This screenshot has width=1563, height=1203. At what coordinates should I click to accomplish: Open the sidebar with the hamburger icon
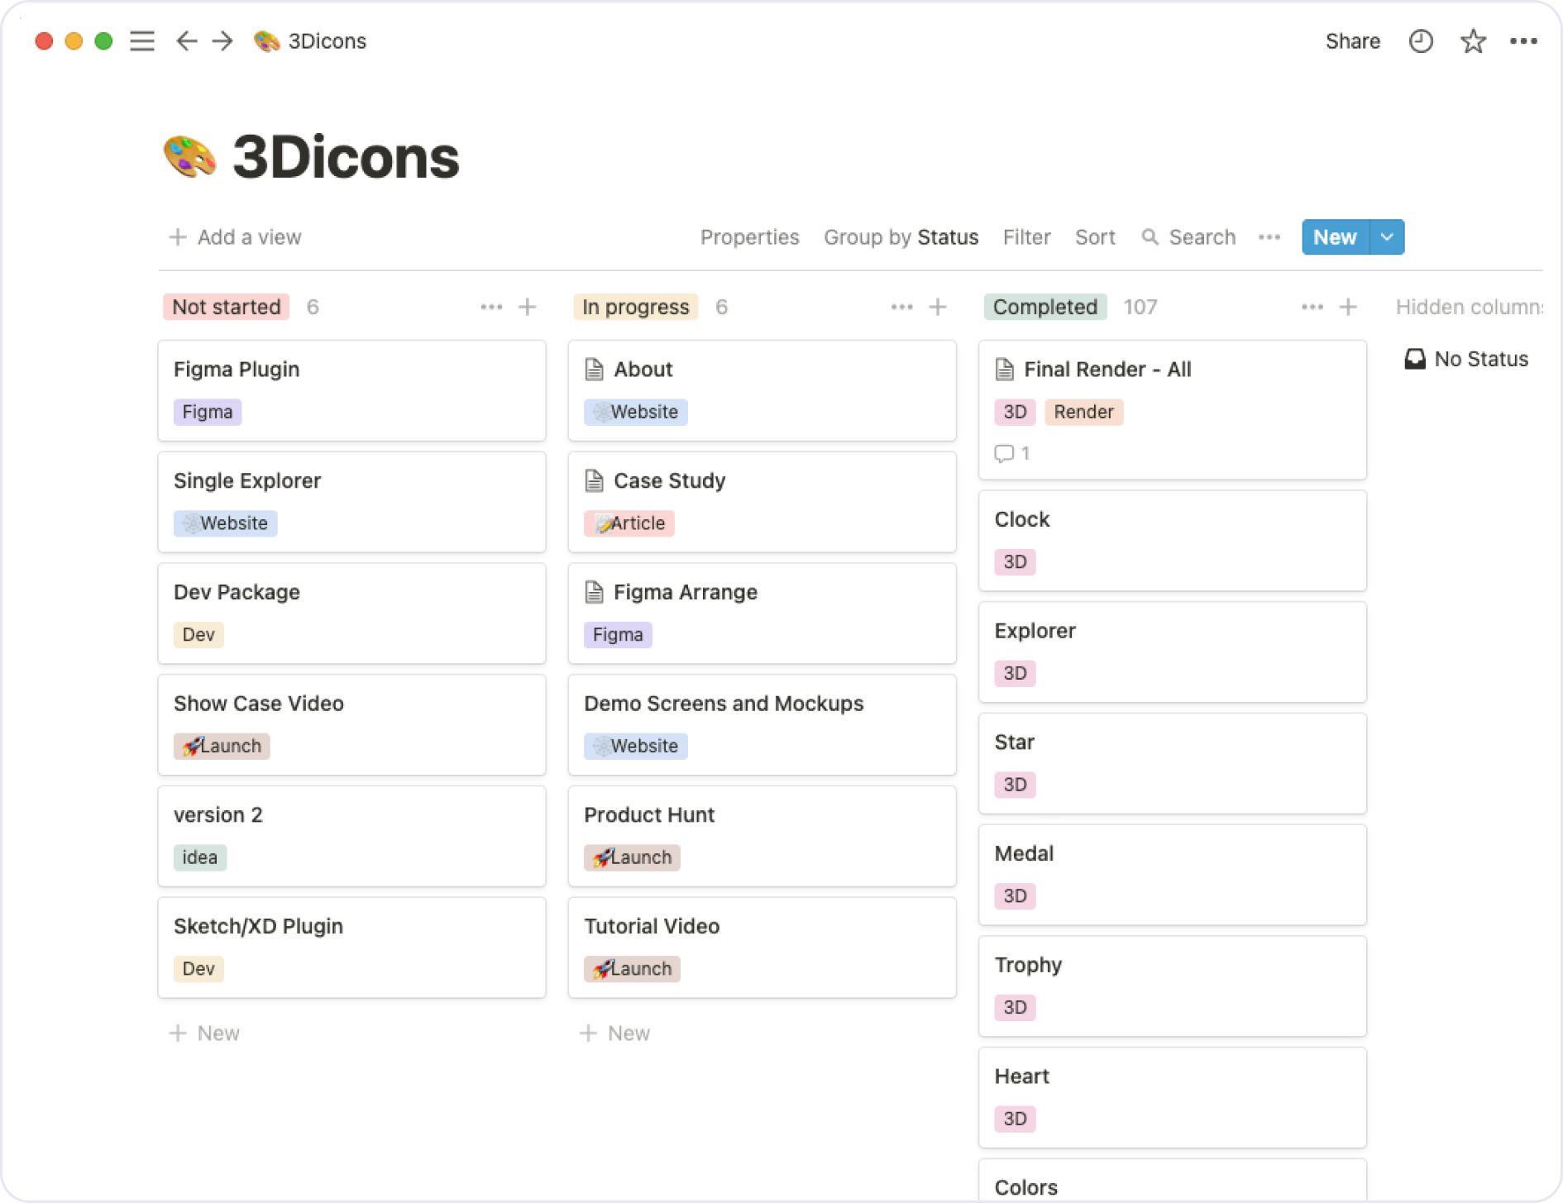(142, 41)
